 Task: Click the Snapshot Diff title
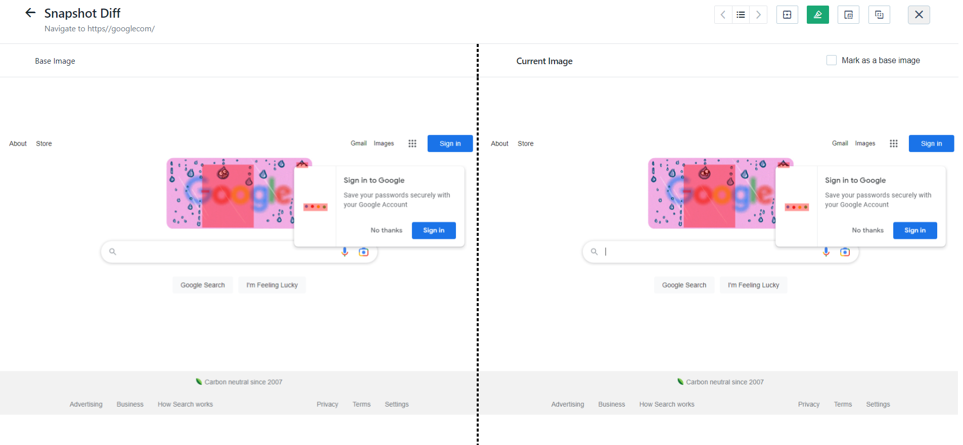82,13
